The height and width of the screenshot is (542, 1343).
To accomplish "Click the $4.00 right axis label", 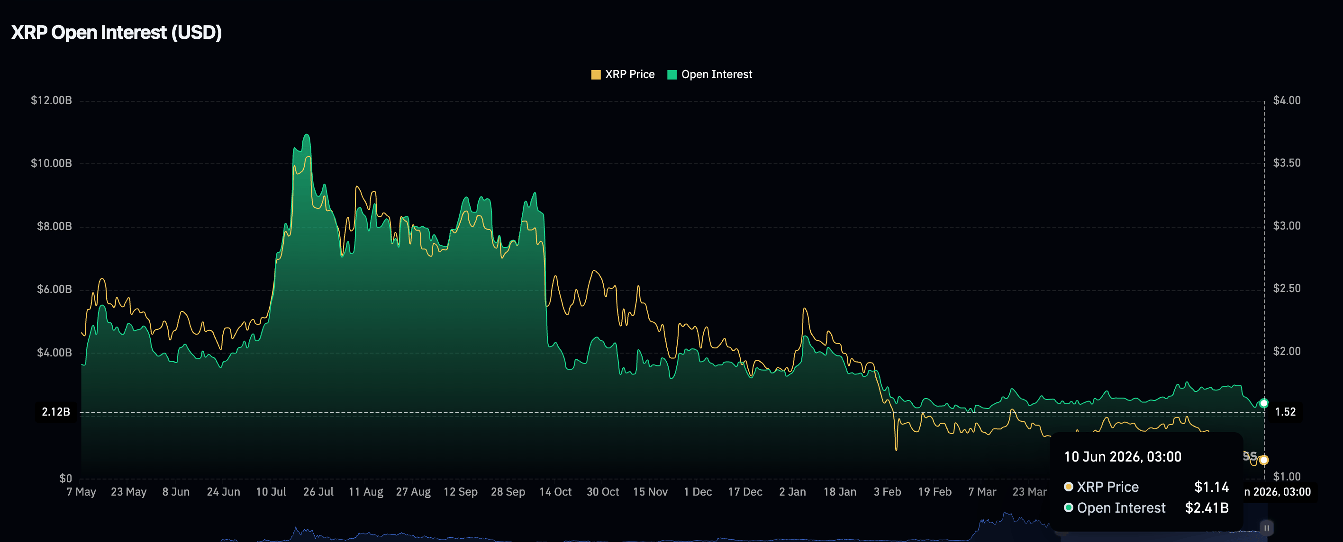I will click(1287, 100).
